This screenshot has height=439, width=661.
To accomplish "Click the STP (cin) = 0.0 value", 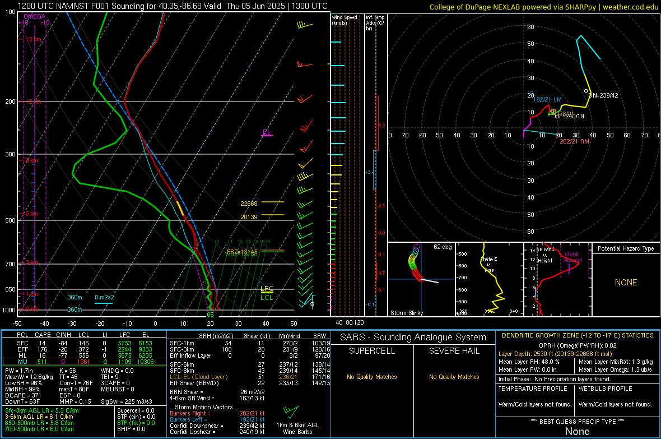I will [136, 417].
